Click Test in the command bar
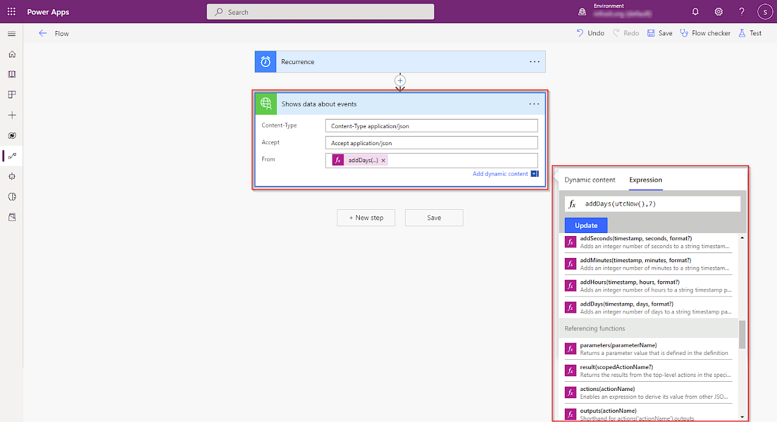This screenshot has width=777, height=422. tap(750, 33)
